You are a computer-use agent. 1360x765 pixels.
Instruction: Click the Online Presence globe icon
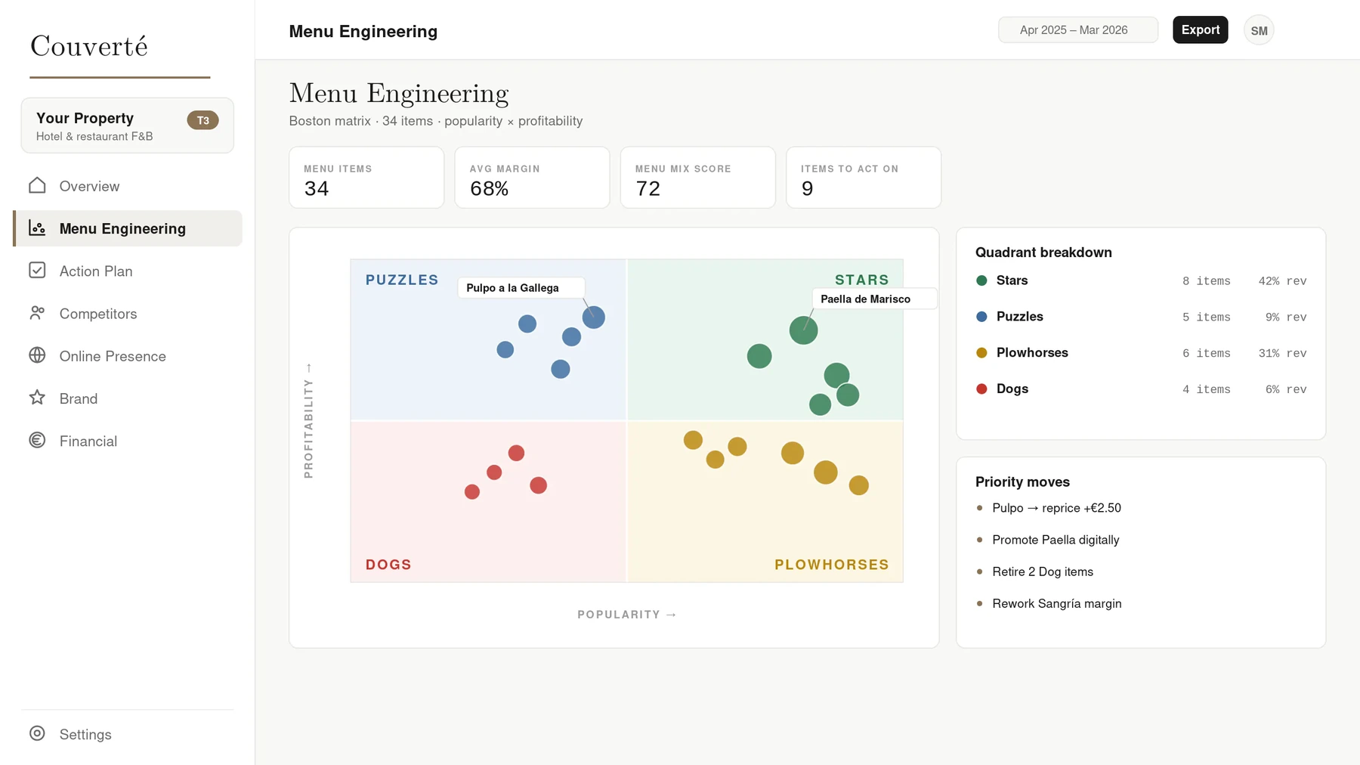(x=37, y=355)
